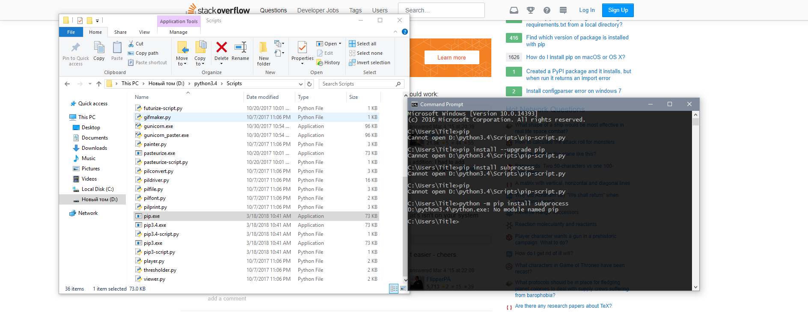Click Paste shortcut in ribbon

(x=147, y=62)
